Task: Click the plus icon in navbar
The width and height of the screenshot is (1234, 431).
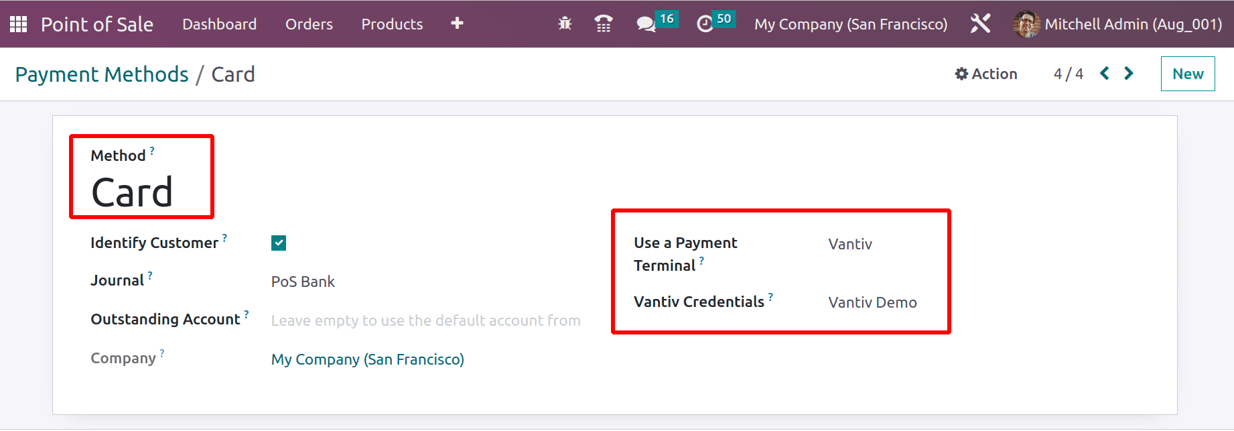Action: coord(457,23)
